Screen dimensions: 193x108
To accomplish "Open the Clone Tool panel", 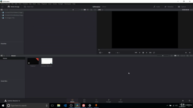I will [29, 7].
